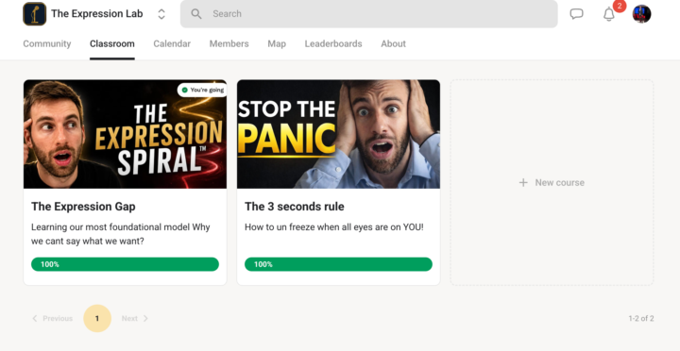Image resolution: width=680 pixels, height=351 pixels.
Task: Click the New course button
Action: pos(552,182)
